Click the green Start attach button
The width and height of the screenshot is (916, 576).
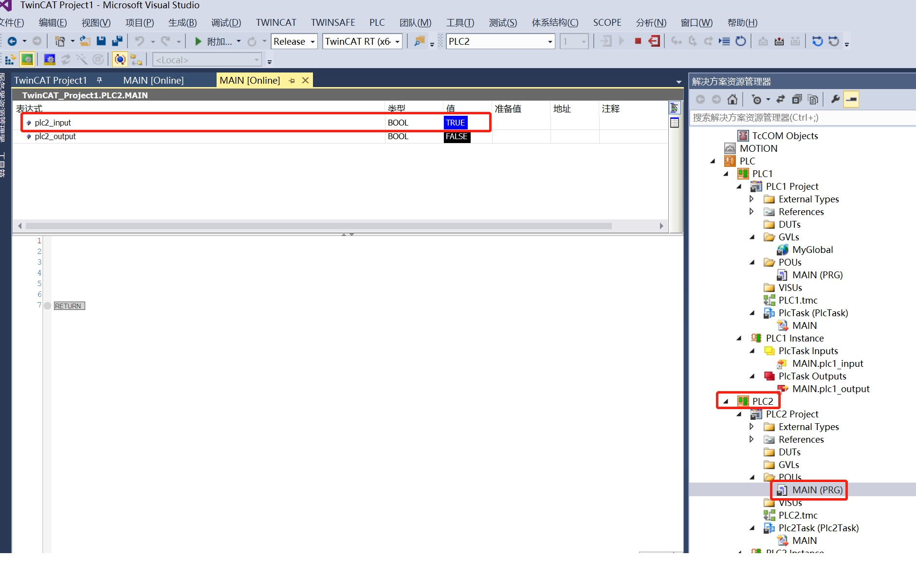(x=198, y=41)
